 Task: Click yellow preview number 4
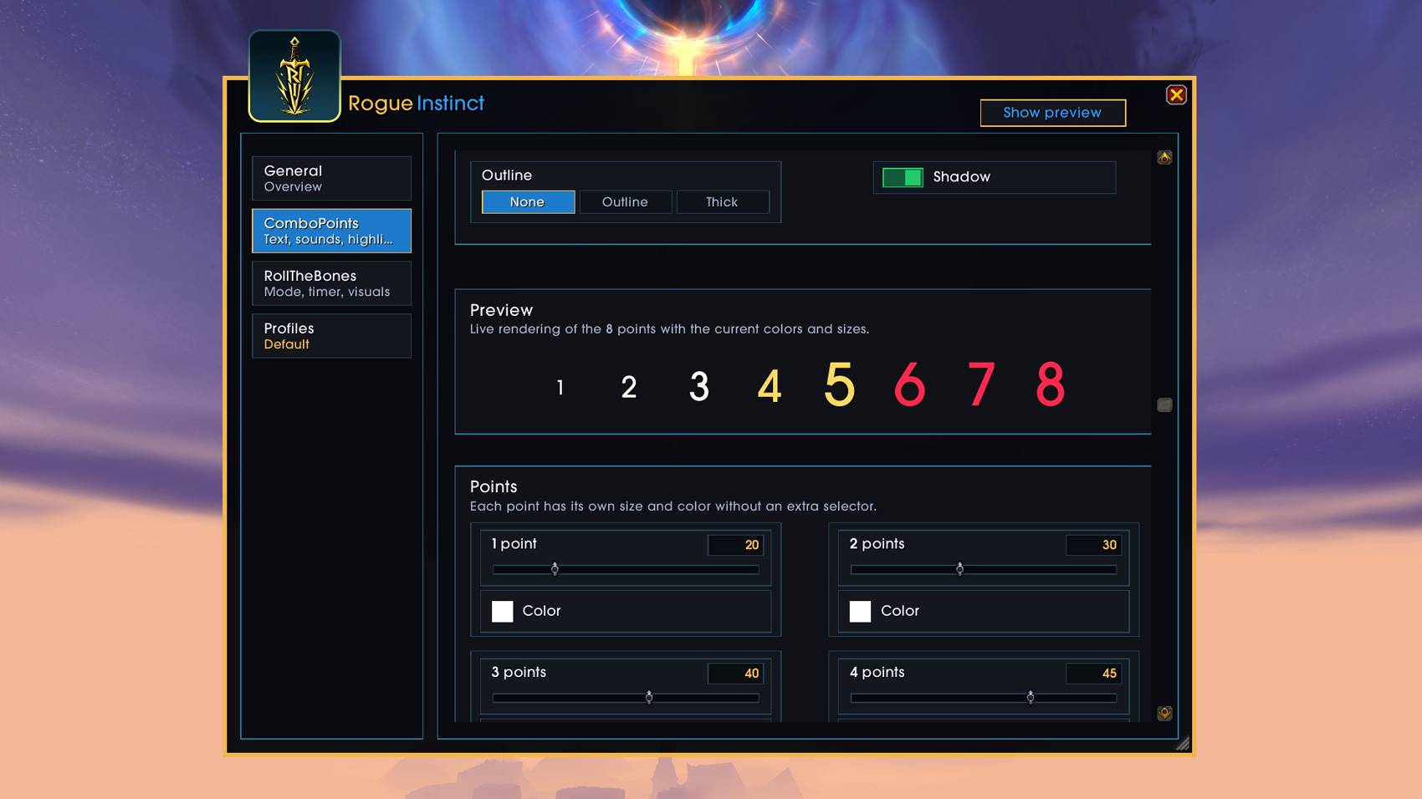click(770, 386)
